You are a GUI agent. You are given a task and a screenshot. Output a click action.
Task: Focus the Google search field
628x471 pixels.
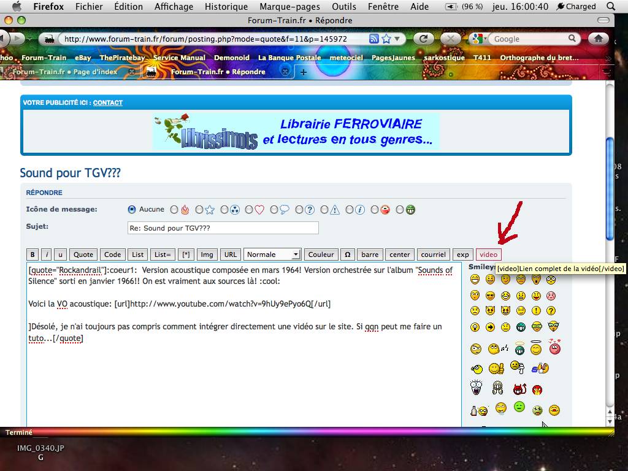pos(529,39)
